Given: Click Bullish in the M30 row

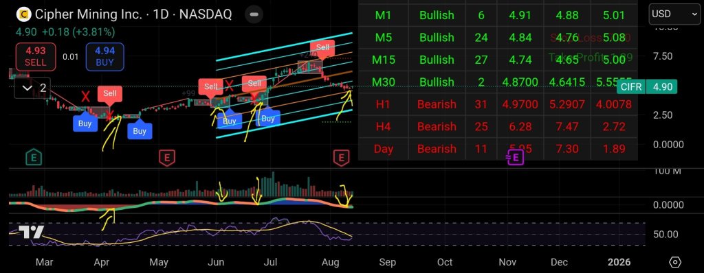Looking at the screenshot, I should tap(437, 82).
